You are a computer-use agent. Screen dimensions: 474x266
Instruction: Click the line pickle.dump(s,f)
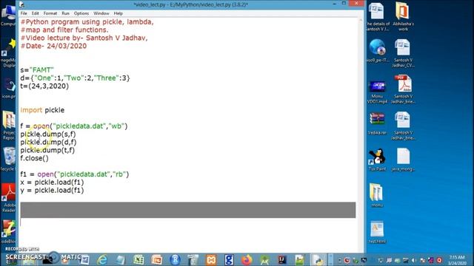click(47, 134)
